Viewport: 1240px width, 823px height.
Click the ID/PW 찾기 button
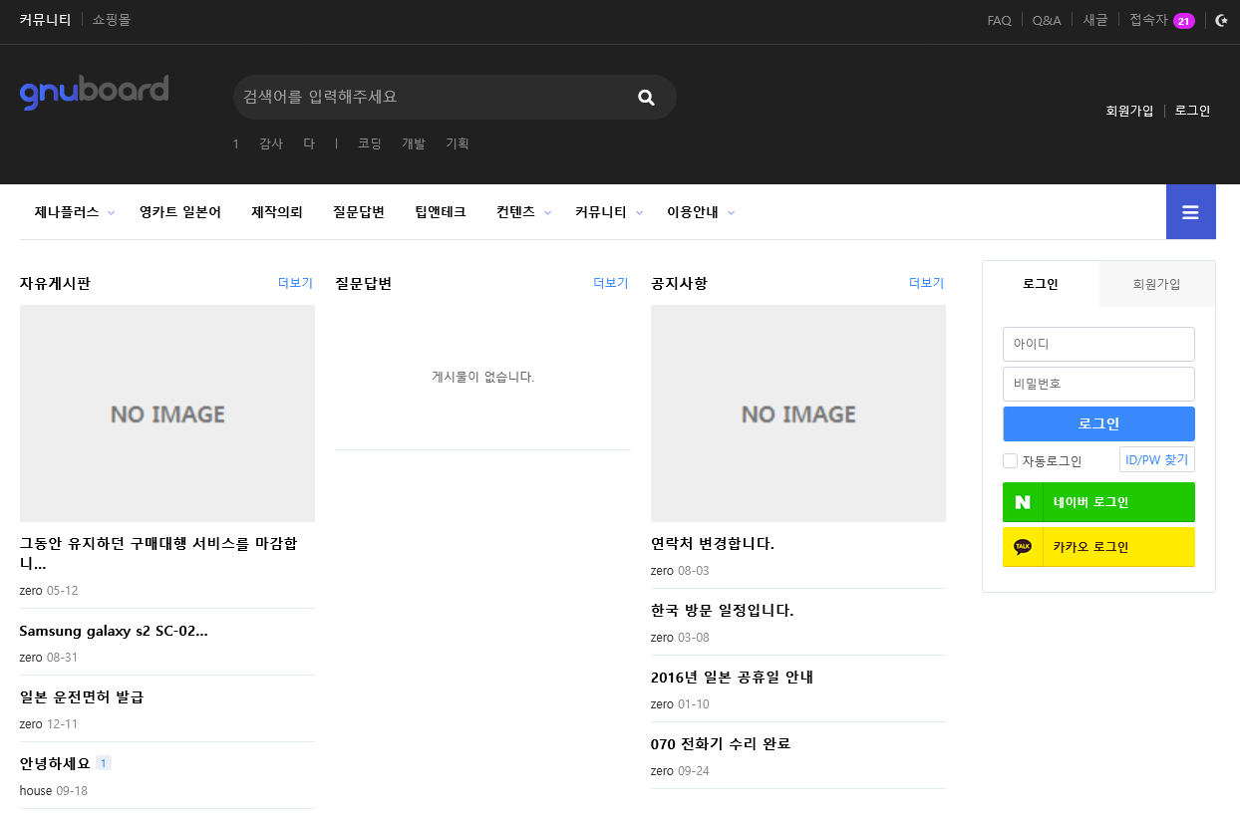coord(1156,460)
